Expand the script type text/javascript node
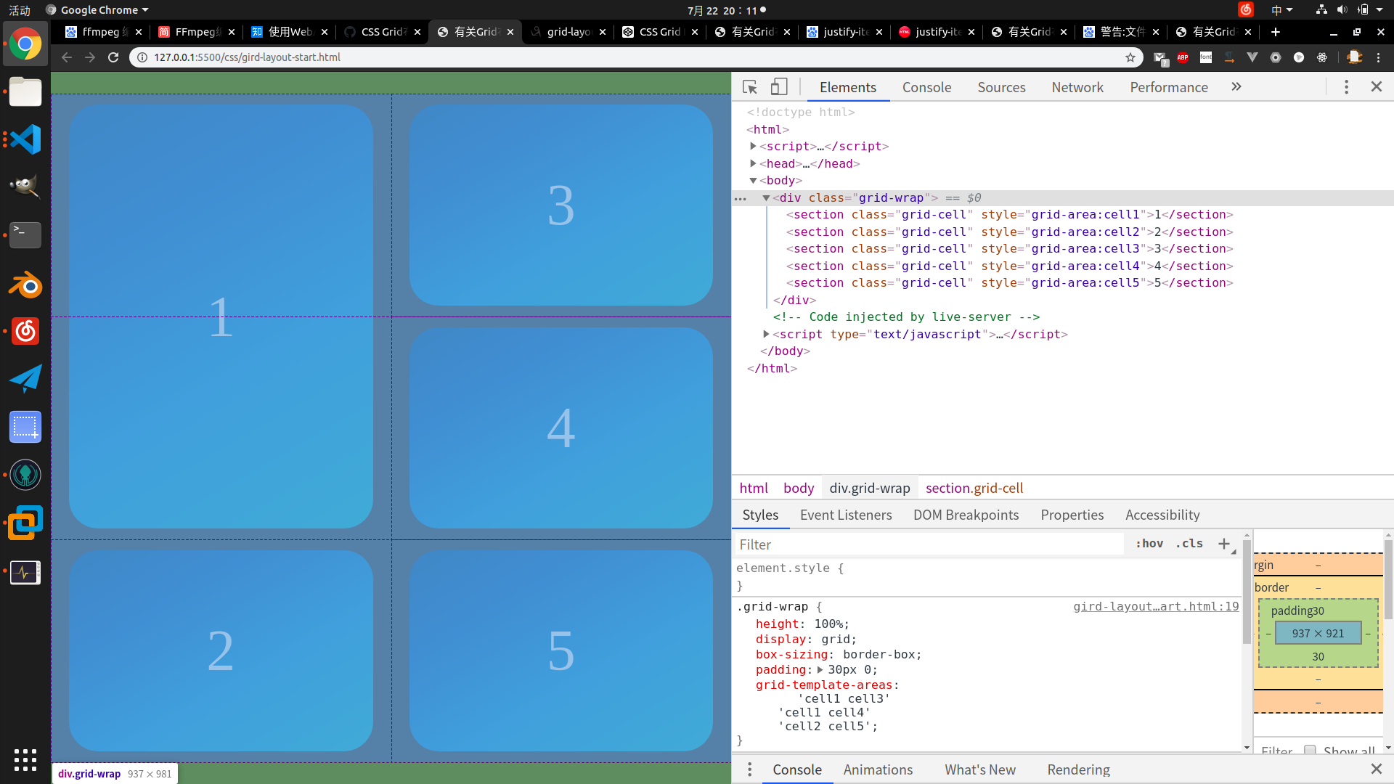Image resolution: width=1394 pixels, height=784 pixels. [766, 334]
